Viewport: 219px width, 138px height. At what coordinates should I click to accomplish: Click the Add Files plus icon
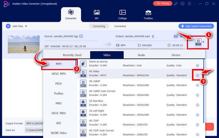[x=8, y=26]
